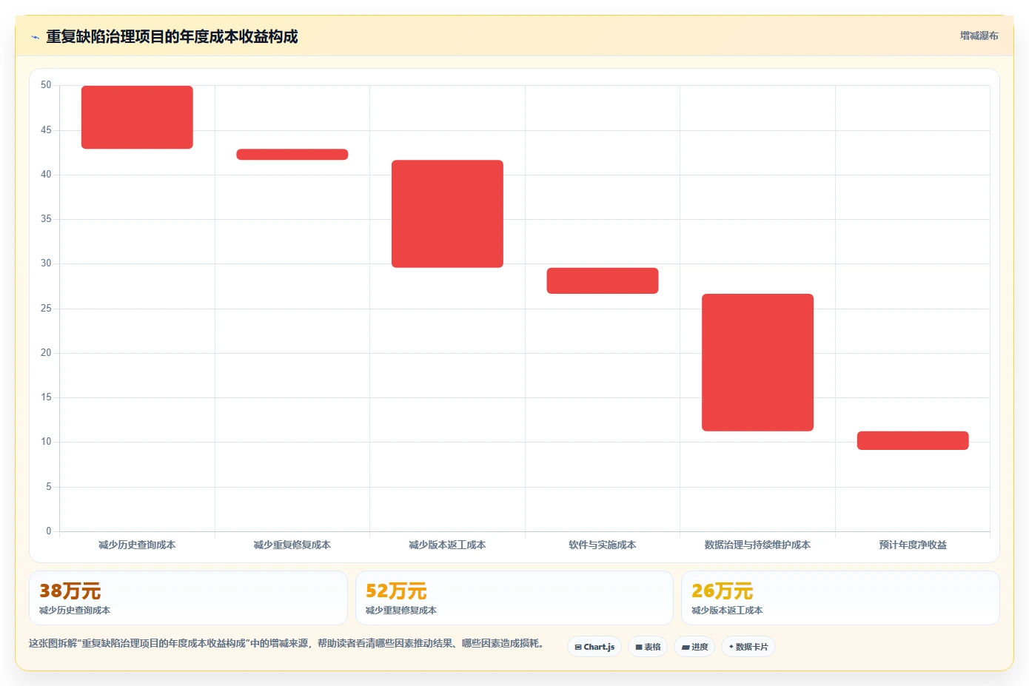This screenshot has height=686, width=1029.
Task: Click the red bar for 减少历史查询成本
Action: [137, 117]
